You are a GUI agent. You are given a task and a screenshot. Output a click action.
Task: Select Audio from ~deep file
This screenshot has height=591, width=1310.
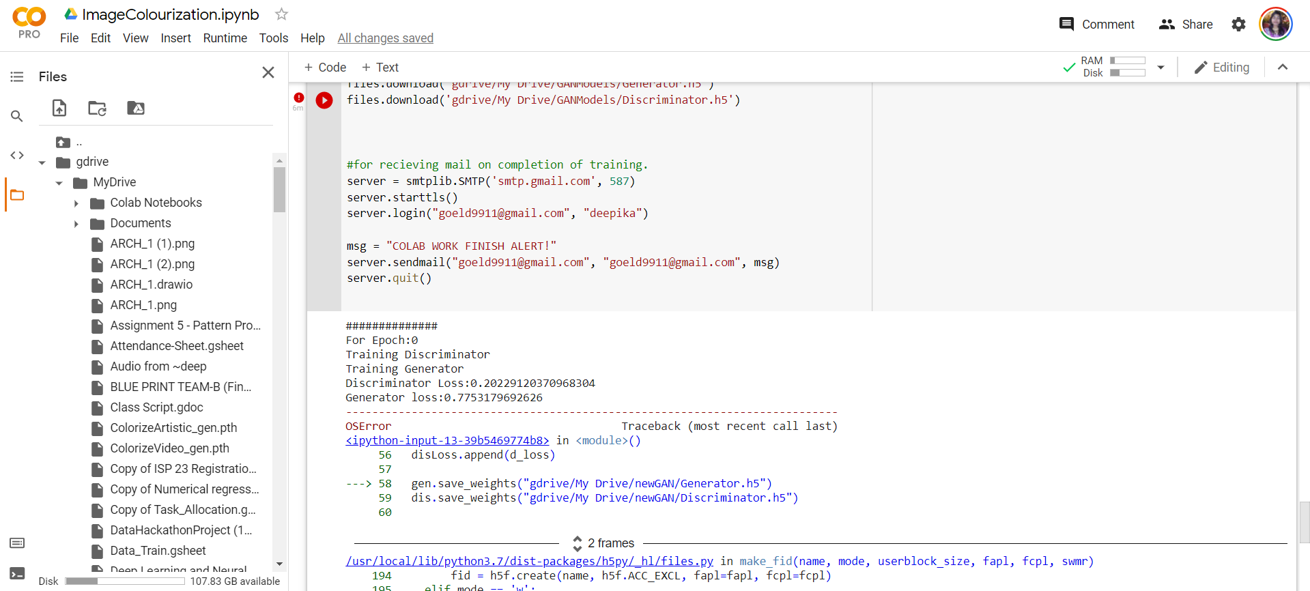coord(158,366)
